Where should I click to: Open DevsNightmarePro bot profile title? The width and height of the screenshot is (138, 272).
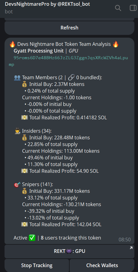coord(48,4)
